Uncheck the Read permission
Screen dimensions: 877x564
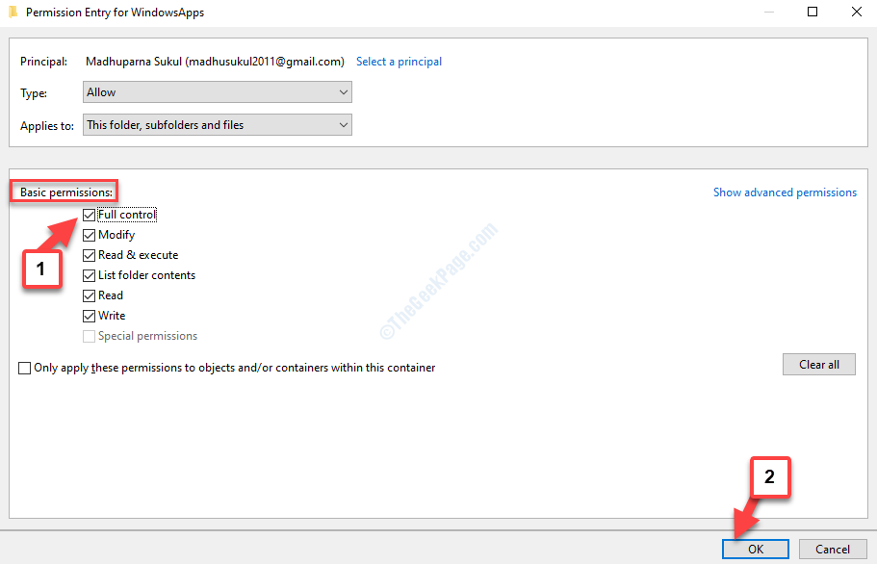(89, 295)
